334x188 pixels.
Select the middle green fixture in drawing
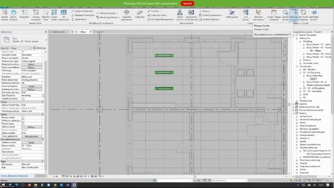pyautogui.click(x=164, y=73)
